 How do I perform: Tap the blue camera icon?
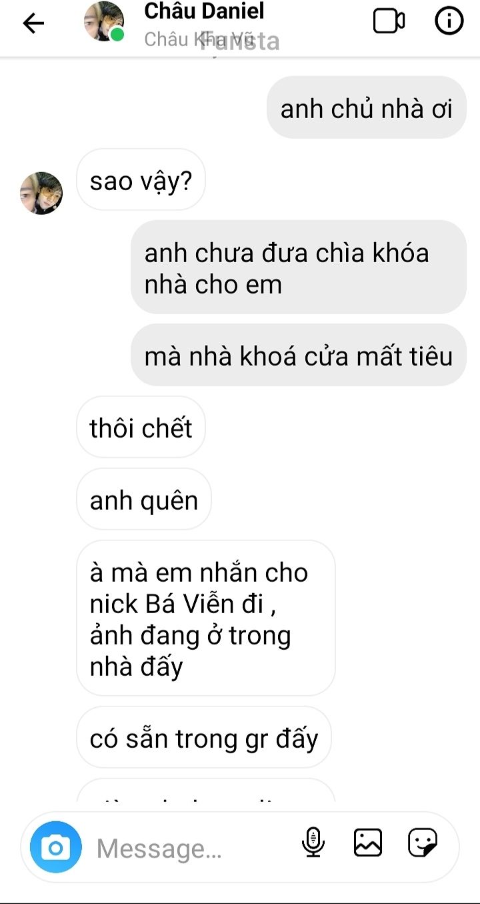coord(56,847)
